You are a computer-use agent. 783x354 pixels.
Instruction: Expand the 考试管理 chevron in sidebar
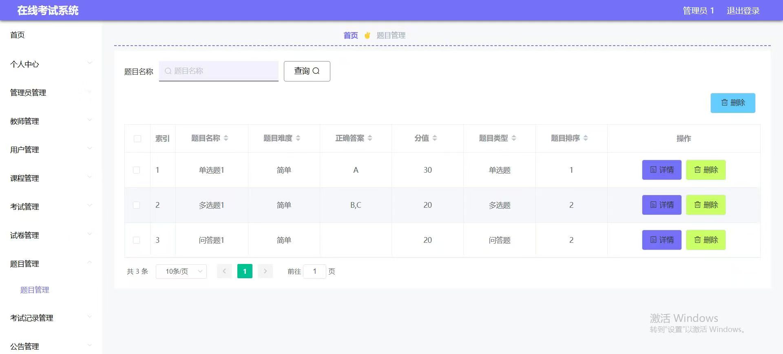point(90,205)
